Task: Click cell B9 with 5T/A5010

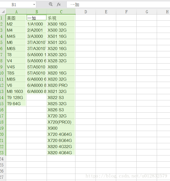Action: pos(37,67)
